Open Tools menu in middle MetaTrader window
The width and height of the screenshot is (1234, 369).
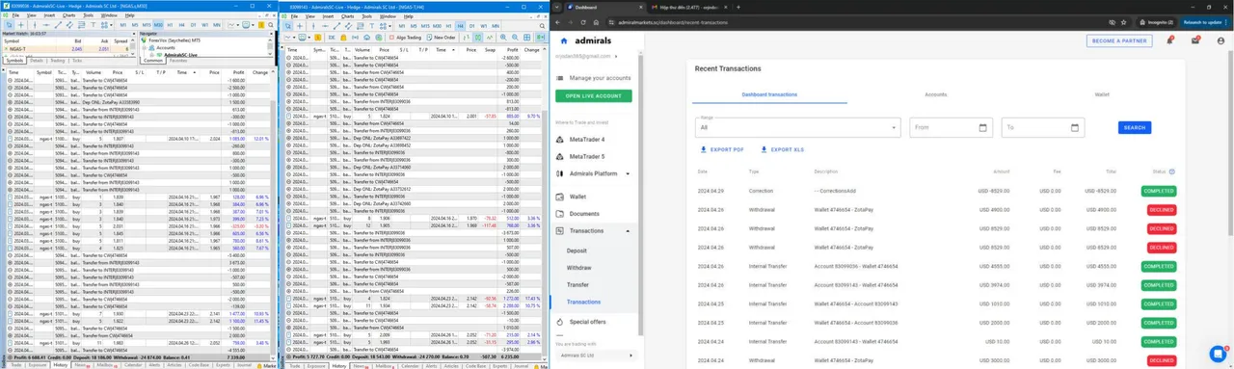366,16
